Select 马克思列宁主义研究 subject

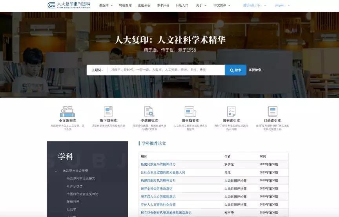(81, 179)
